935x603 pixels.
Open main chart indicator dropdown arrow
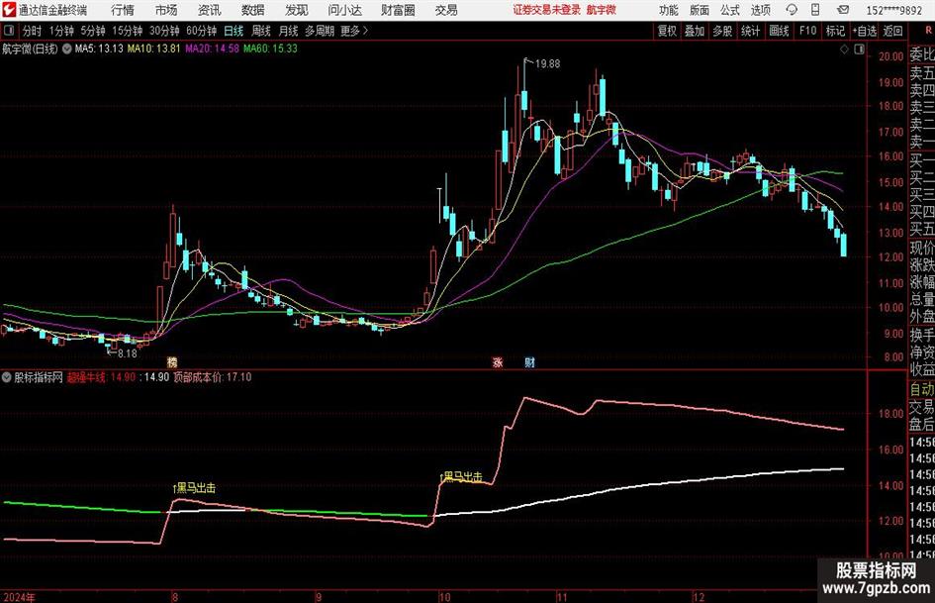(x=67, y=49)
